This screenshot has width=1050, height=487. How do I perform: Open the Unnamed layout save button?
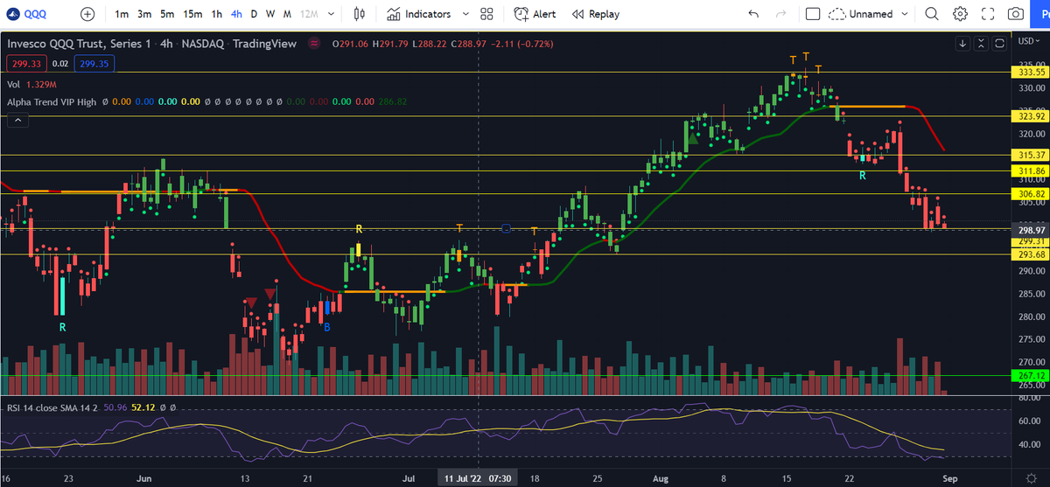[860, 14]
